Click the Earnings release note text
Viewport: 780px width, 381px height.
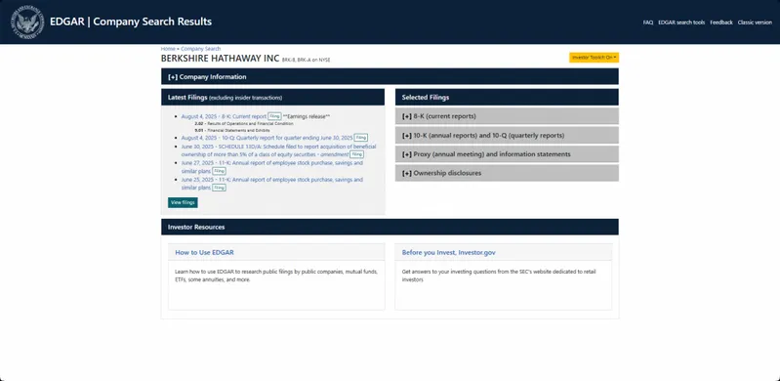307,116
